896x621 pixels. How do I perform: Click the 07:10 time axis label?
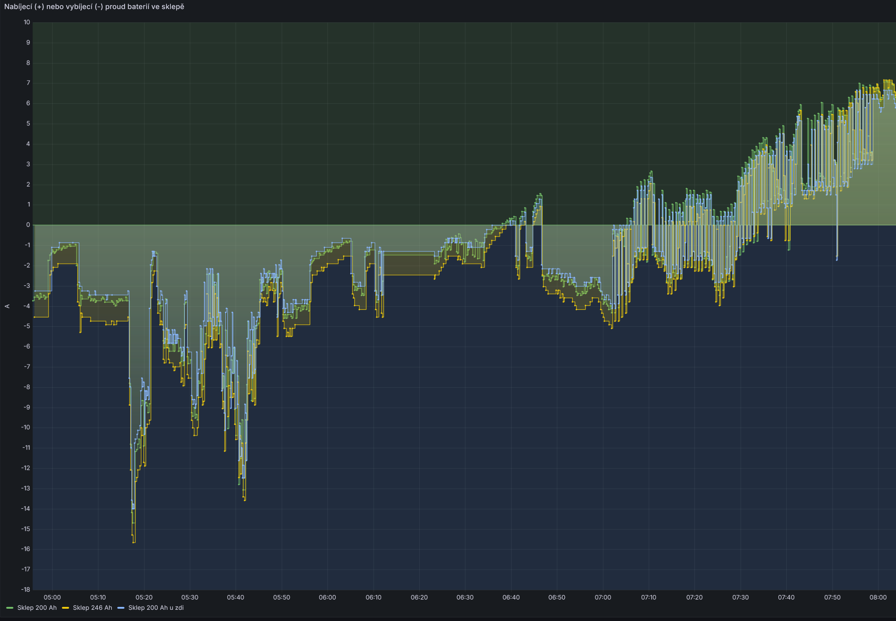(649, 597)
